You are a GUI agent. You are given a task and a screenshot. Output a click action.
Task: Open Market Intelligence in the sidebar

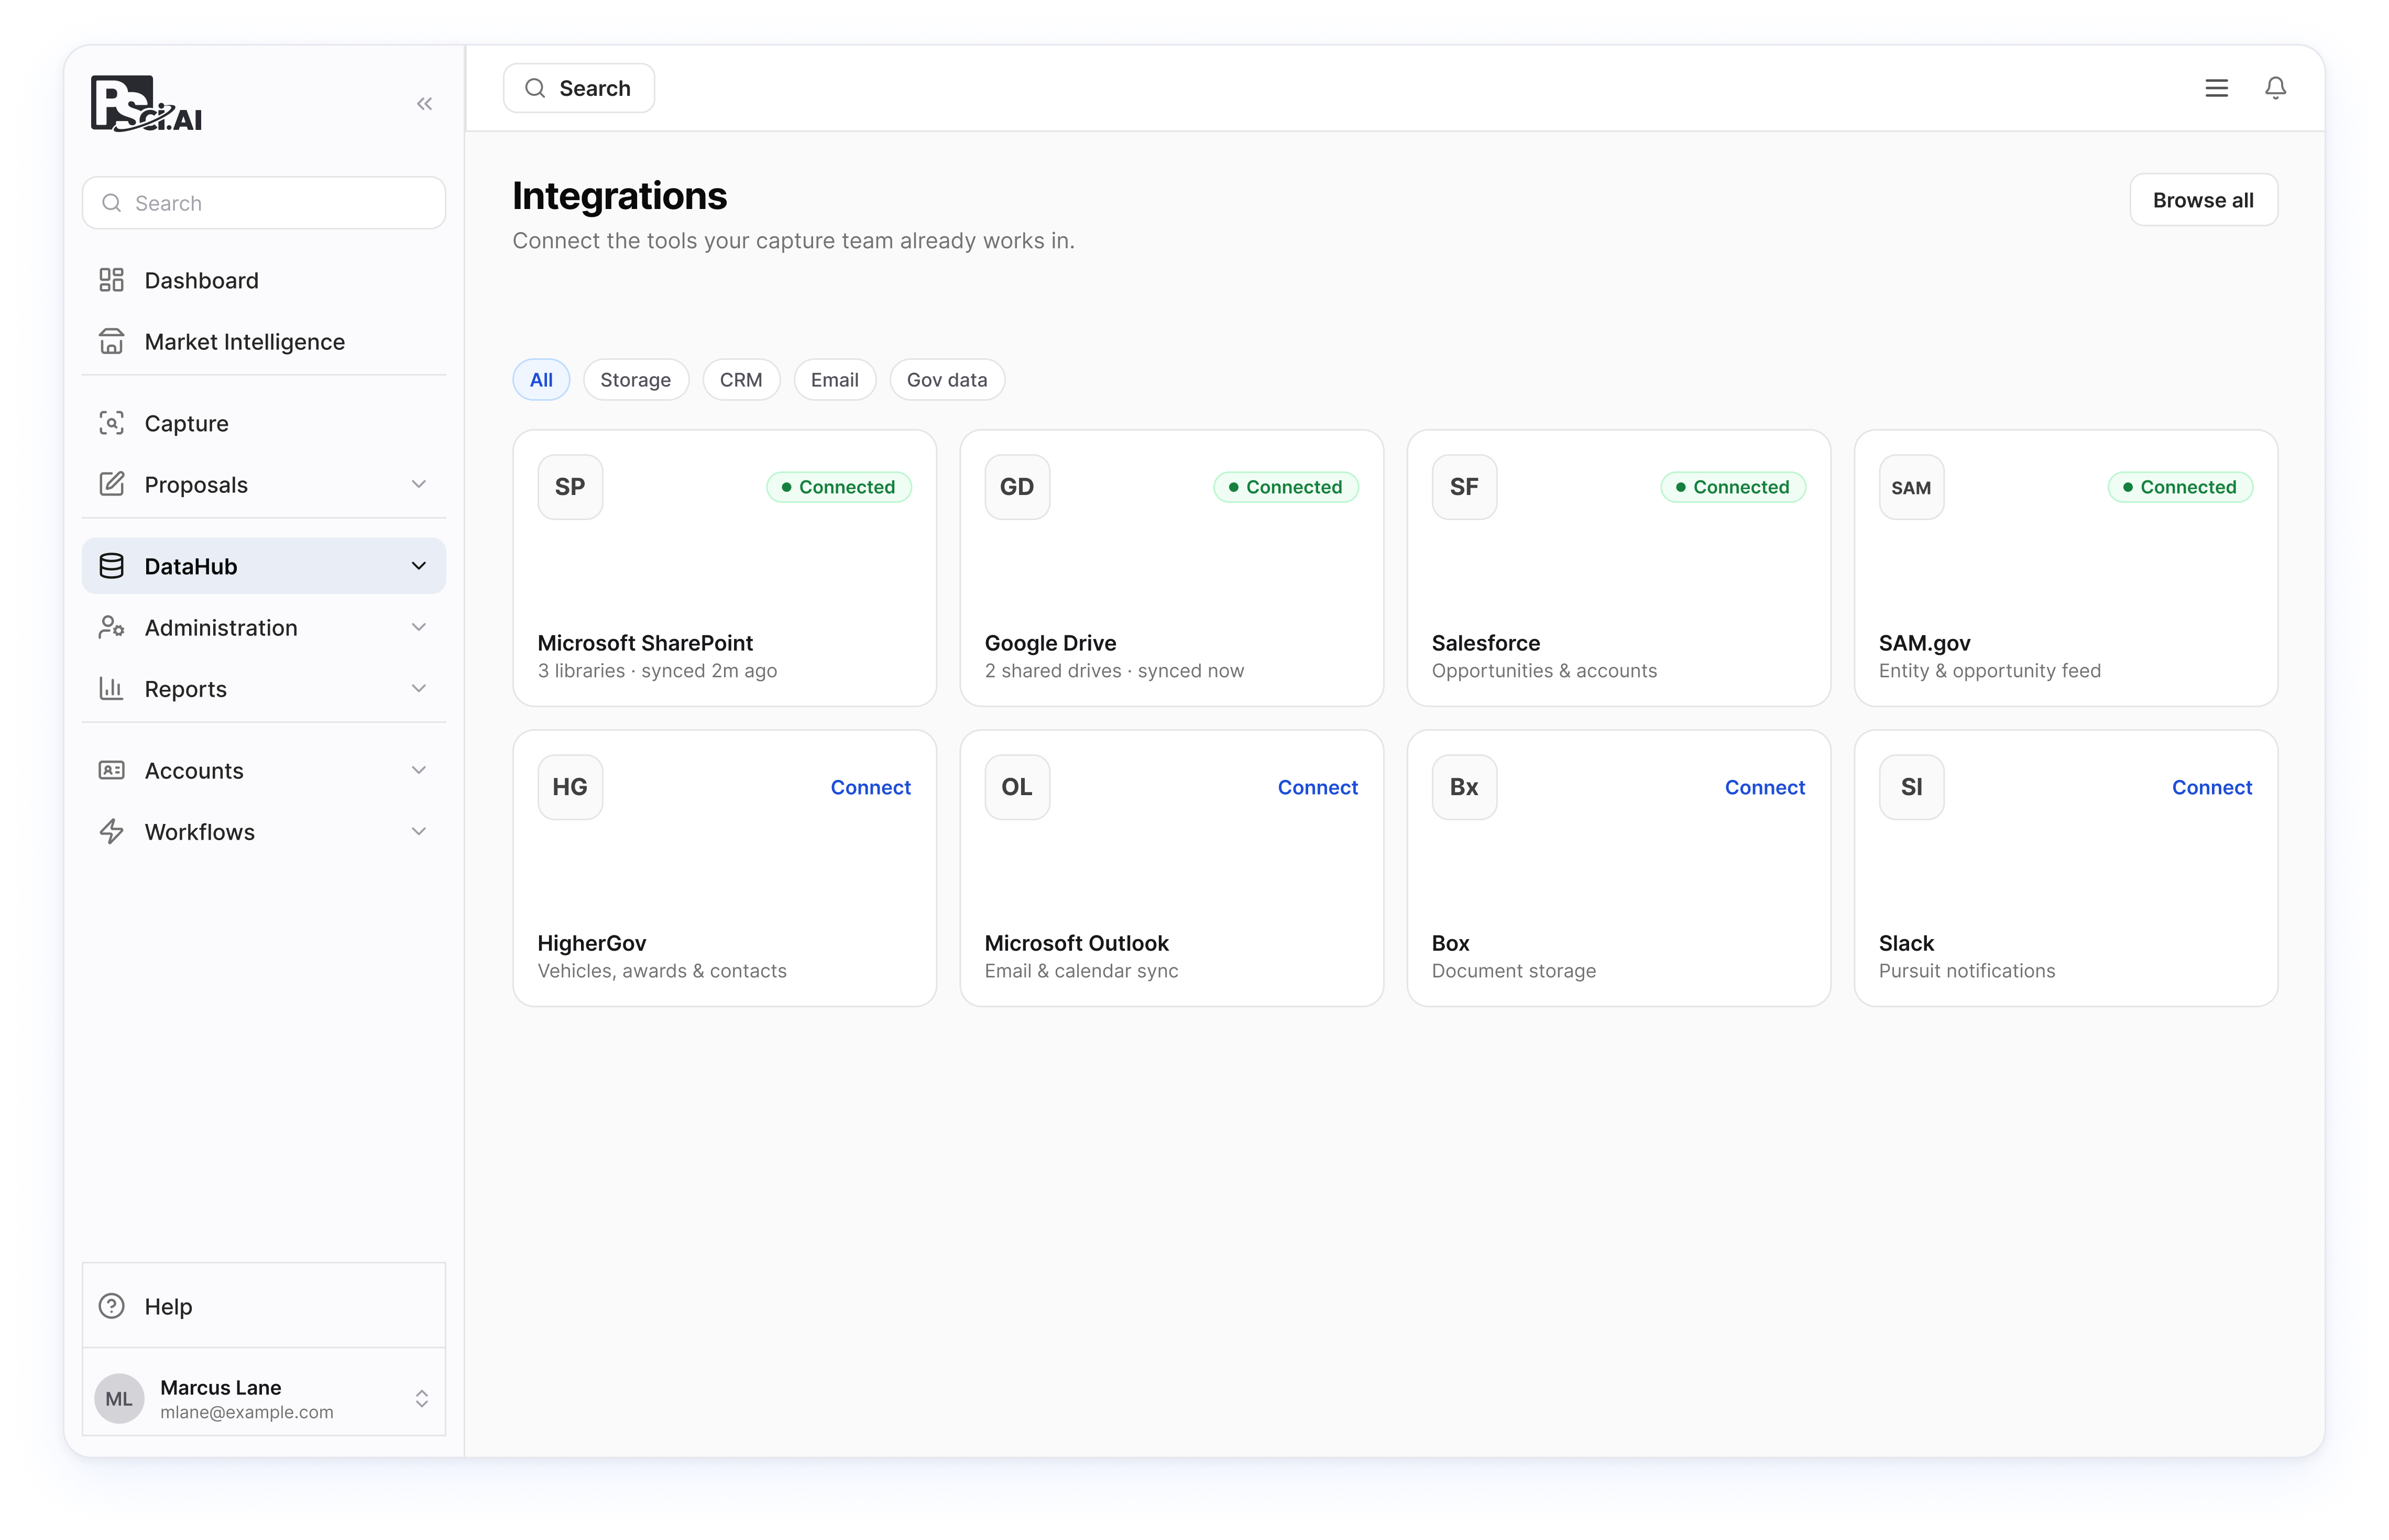tap(264, 341)
